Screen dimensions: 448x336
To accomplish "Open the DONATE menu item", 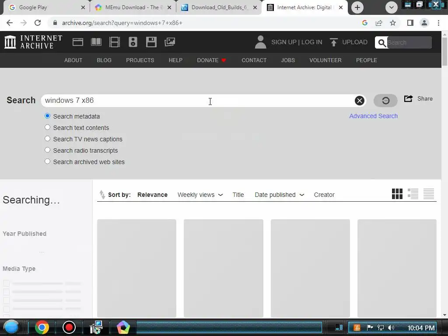I will point(211,60).
